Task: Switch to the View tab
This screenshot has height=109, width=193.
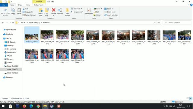Action: (28, 5)
